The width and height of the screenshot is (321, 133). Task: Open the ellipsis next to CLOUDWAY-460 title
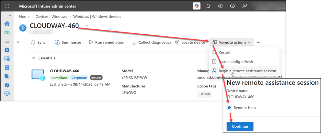click(88, 26)
